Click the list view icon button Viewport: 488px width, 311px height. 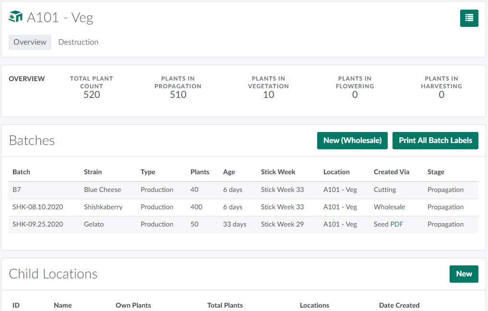point(469,18)
